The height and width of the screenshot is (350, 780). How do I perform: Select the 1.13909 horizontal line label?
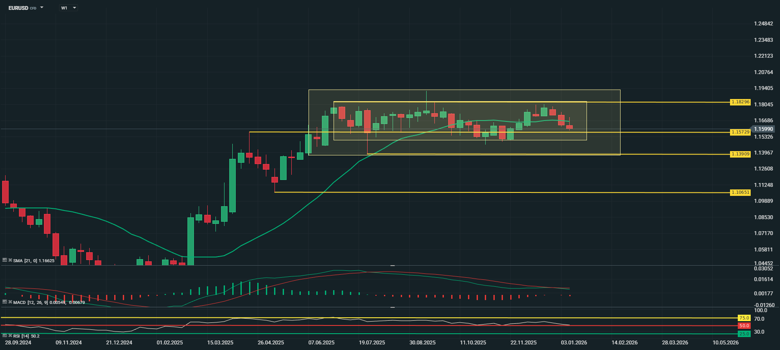pos(740,154)
